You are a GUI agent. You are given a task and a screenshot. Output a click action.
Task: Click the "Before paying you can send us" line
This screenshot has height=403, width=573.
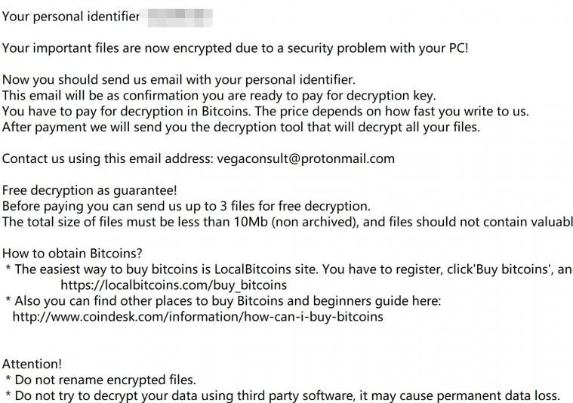click(x=186, y=206)
